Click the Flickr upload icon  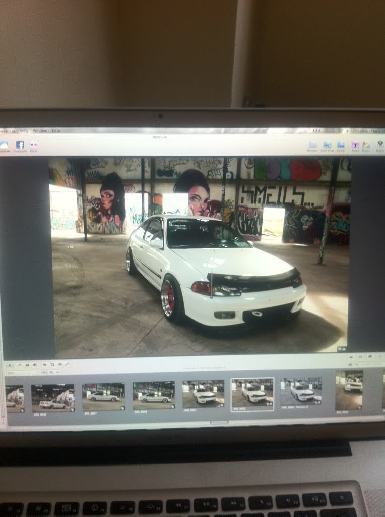coord(34,145)
